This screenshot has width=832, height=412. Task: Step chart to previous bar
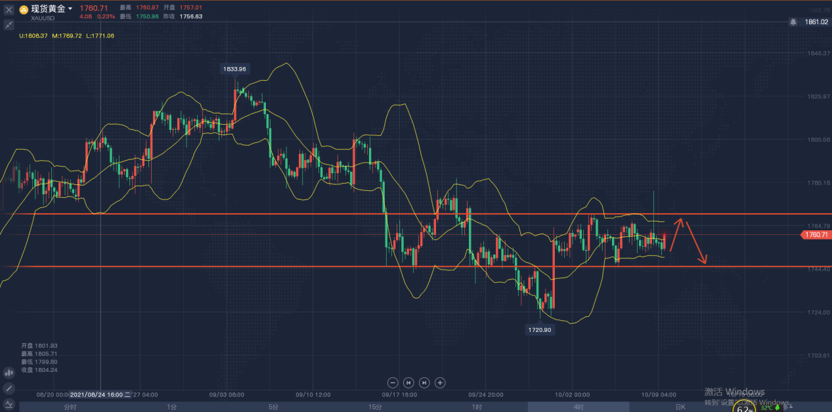tap(408, 382)
